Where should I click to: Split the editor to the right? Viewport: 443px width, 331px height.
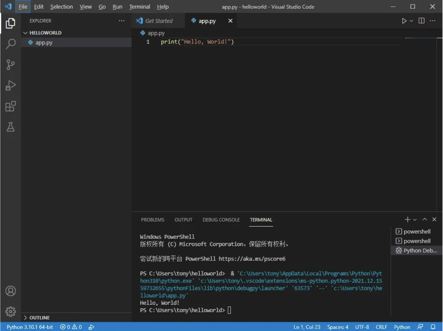[x=421, y=21]
